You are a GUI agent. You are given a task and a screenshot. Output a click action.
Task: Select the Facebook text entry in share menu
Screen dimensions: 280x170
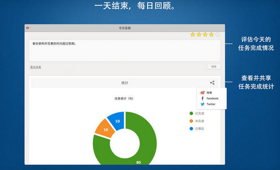(212, 98)
